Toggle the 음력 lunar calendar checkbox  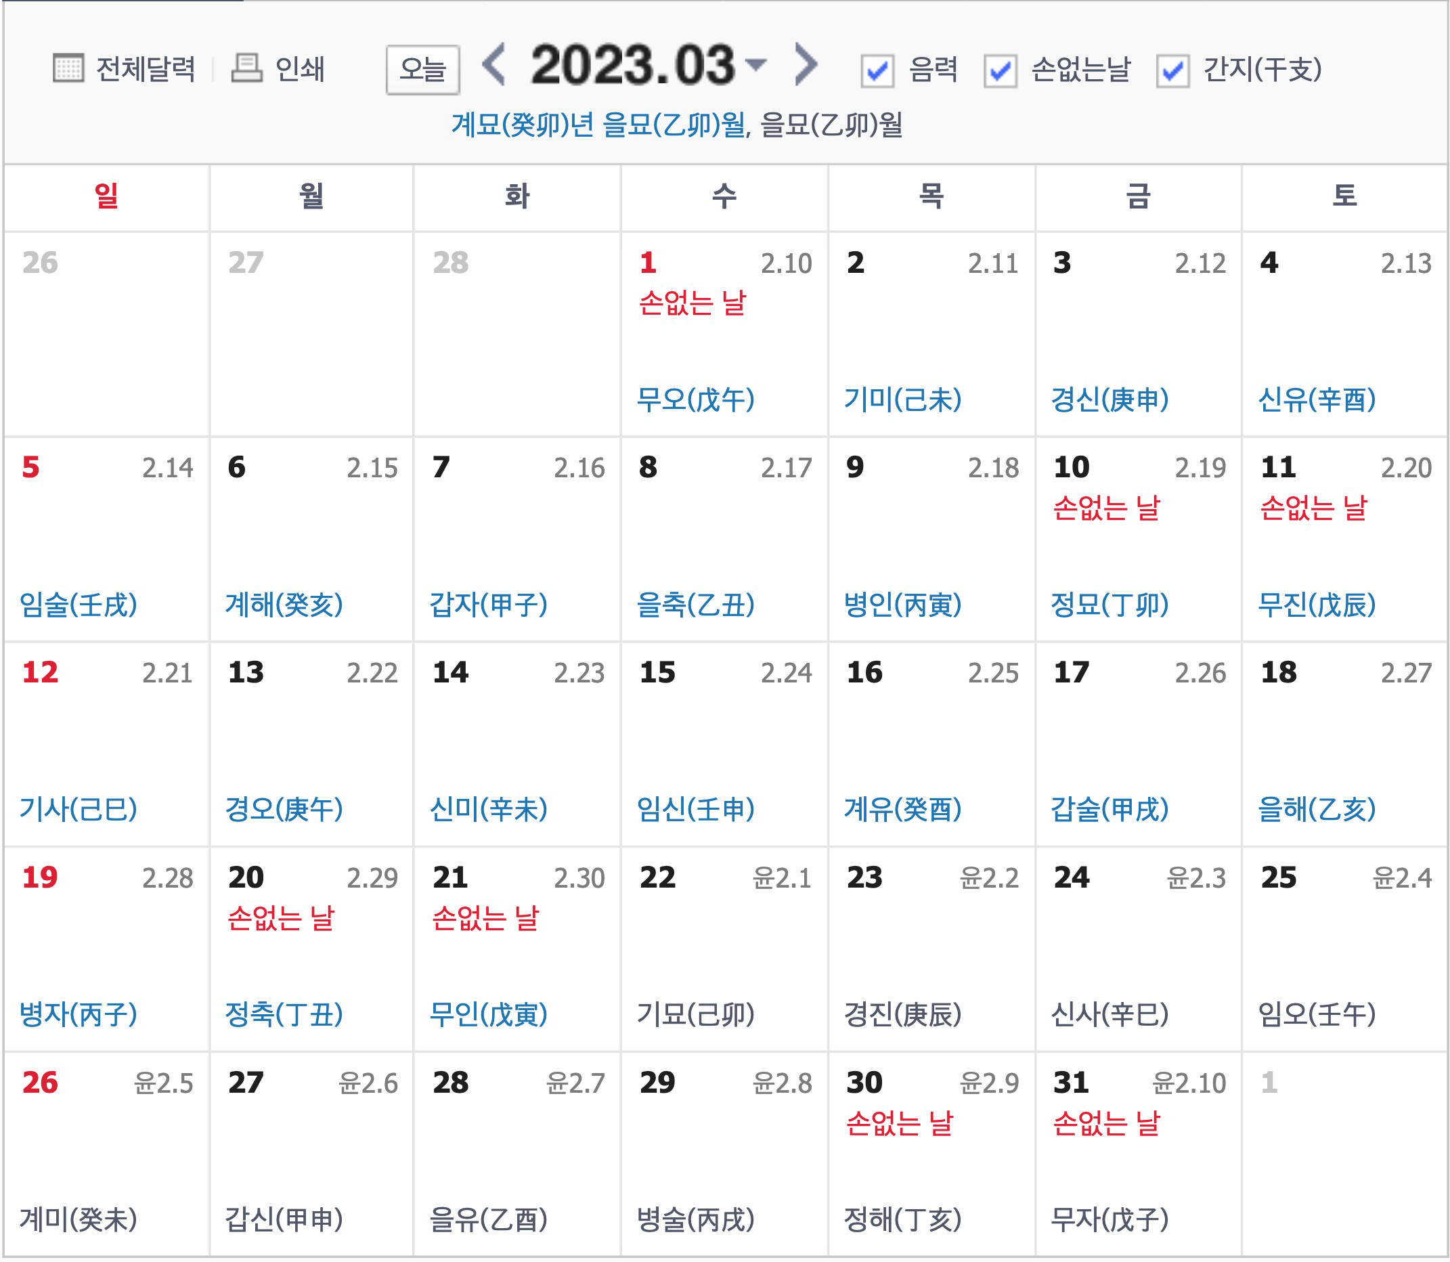(x=877, y=70)
